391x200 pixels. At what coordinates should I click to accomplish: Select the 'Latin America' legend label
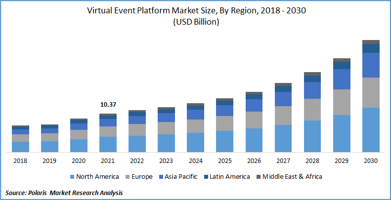230,177
